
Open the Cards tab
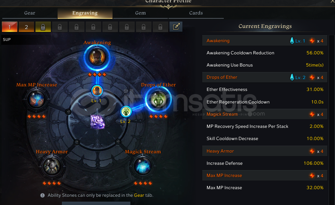(x=196, y=13)
